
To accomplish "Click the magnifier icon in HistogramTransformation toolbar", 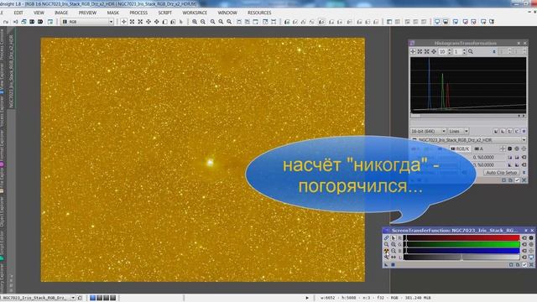I will 471,51.
